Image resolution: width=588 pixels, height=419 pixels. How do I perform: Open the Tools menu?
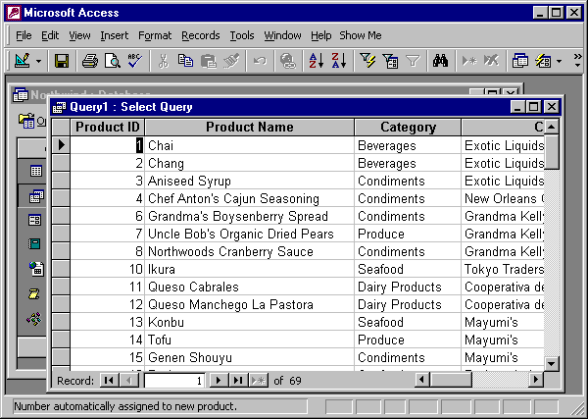click(x=242, y=35)
